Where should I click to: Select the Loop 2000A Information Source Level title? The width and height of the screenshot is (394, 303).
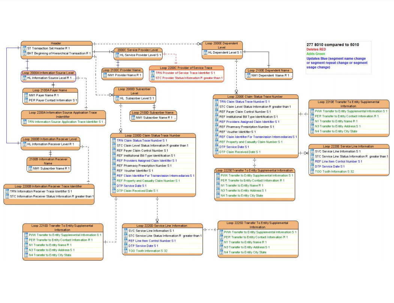tap(48, 73)
